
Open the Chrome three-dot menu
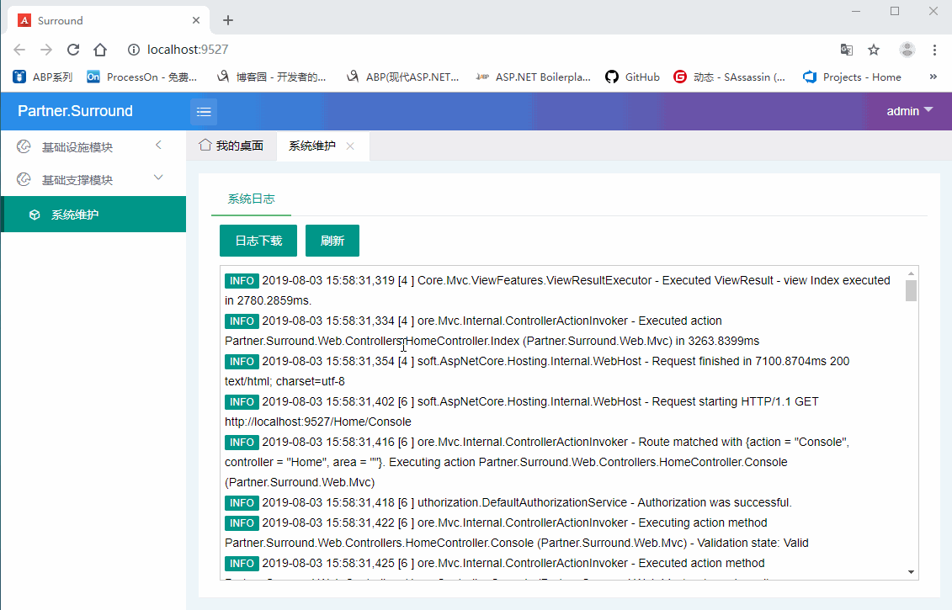tap(934, 50)
